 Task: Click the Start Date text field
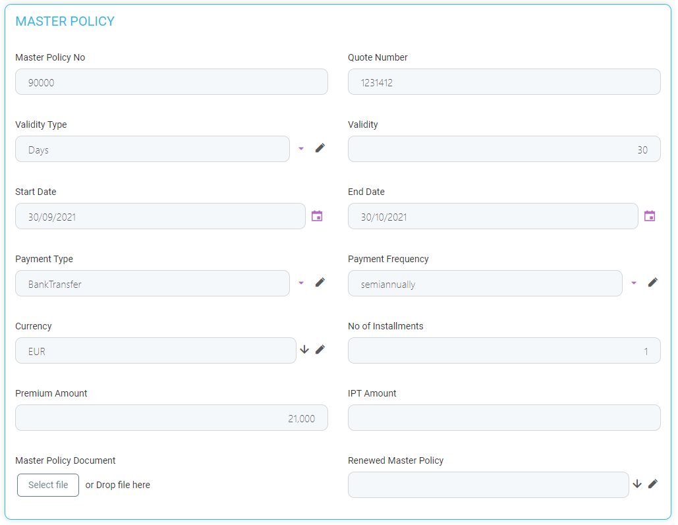coord(160,217)
